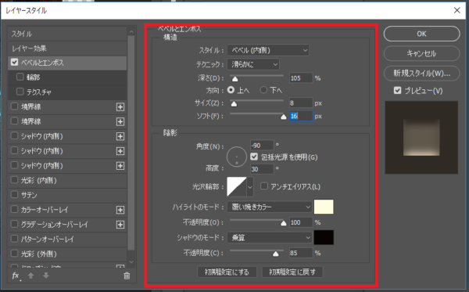Click the OK button
The height and width of the screenshot is (292, 469).
[422, 34]
